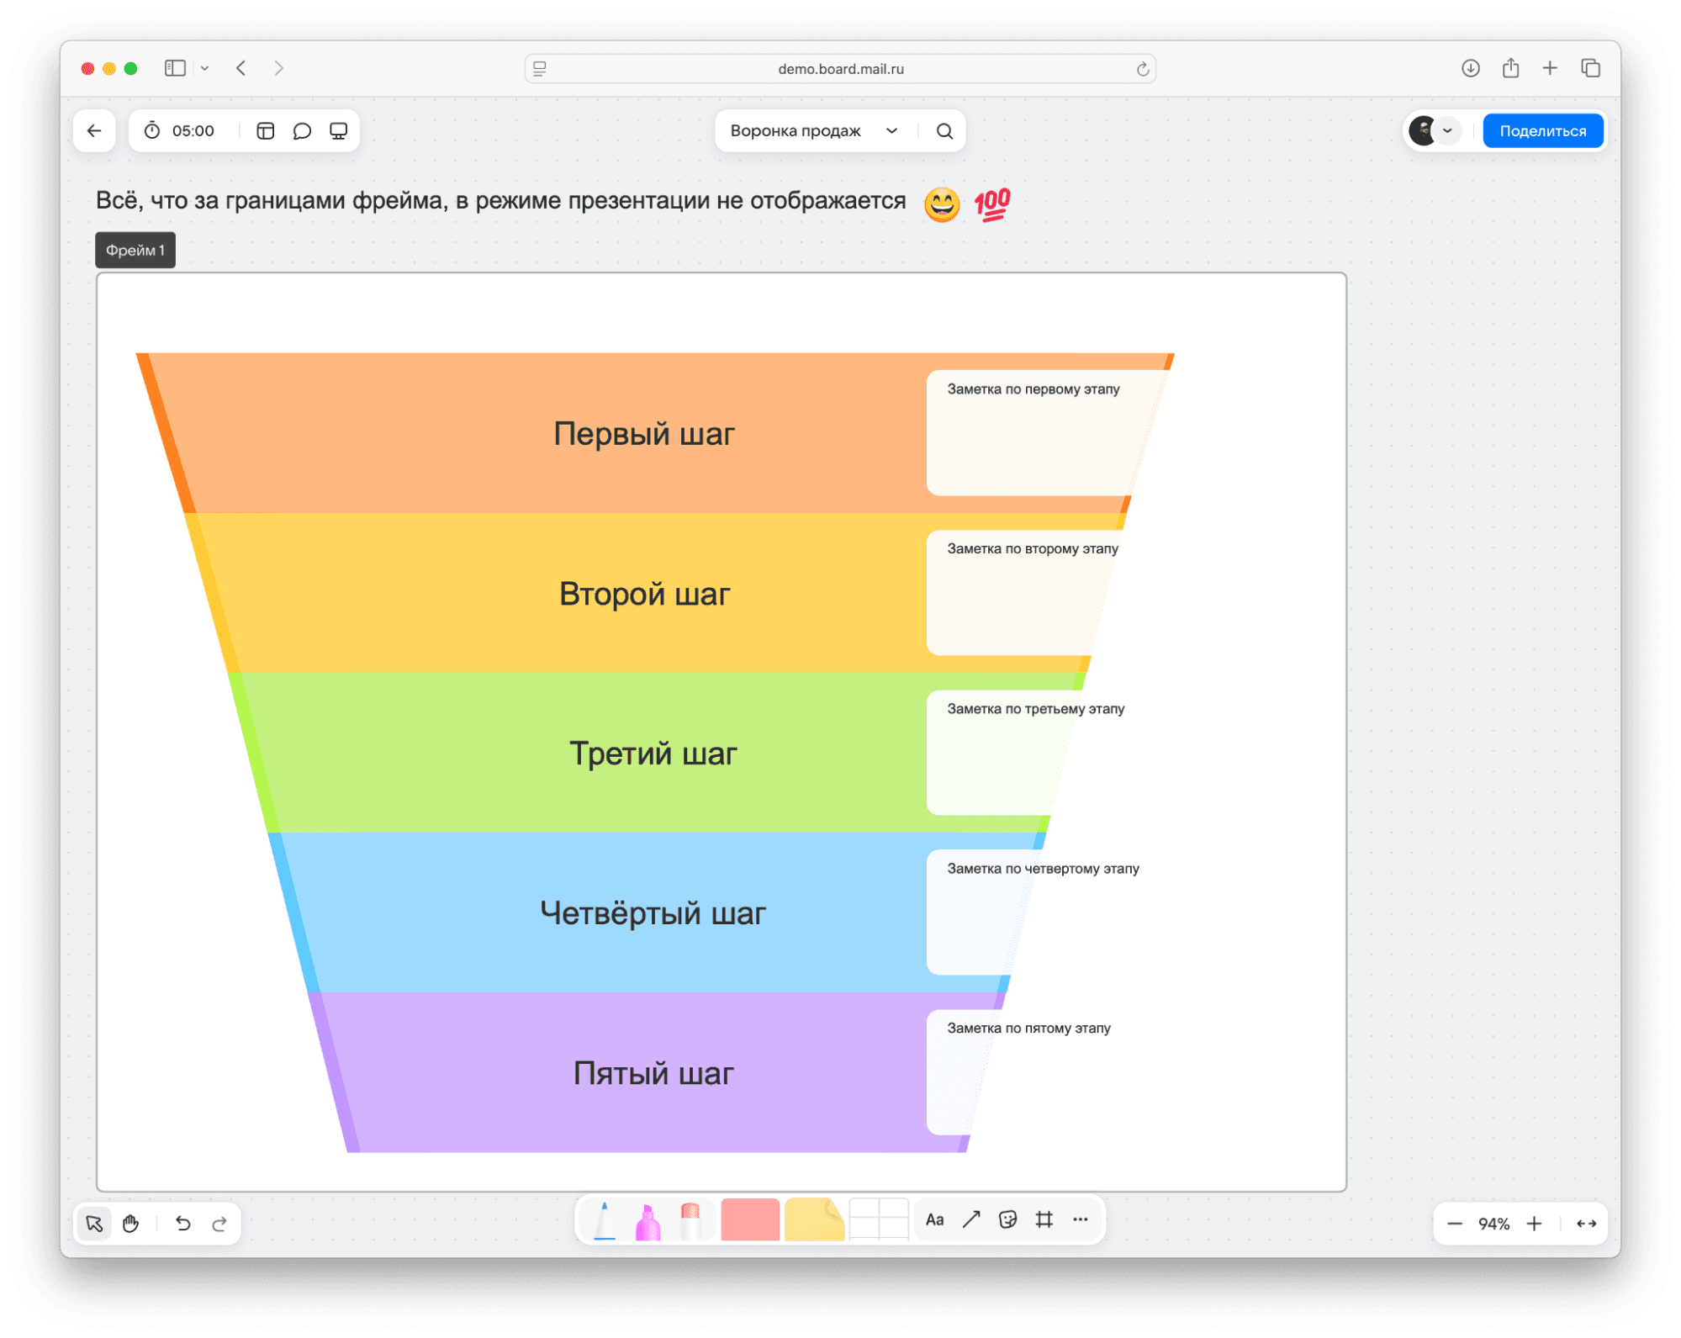The height and width of the screenshot is (1338, 1681).
Task: Activate the cursor selection tool
Action: point(94,1224)
